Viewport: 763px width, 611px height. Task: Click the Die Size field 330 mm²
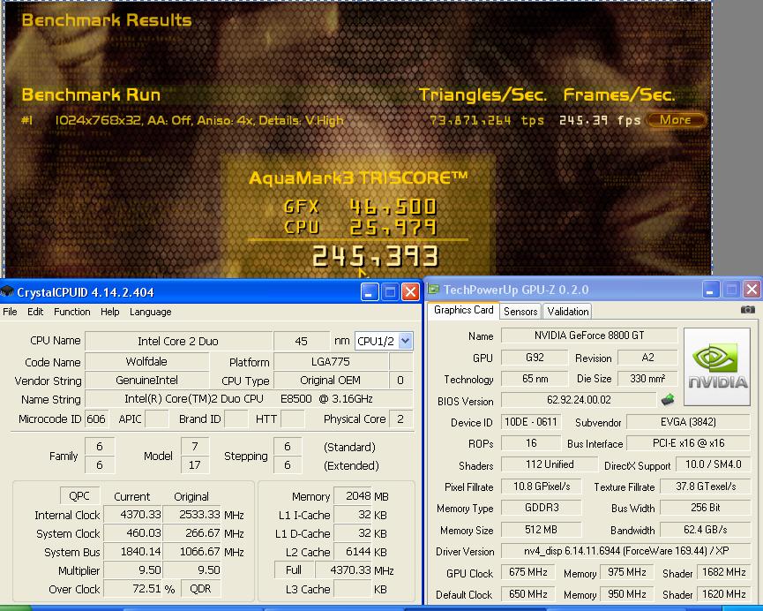tap(647, 379)
